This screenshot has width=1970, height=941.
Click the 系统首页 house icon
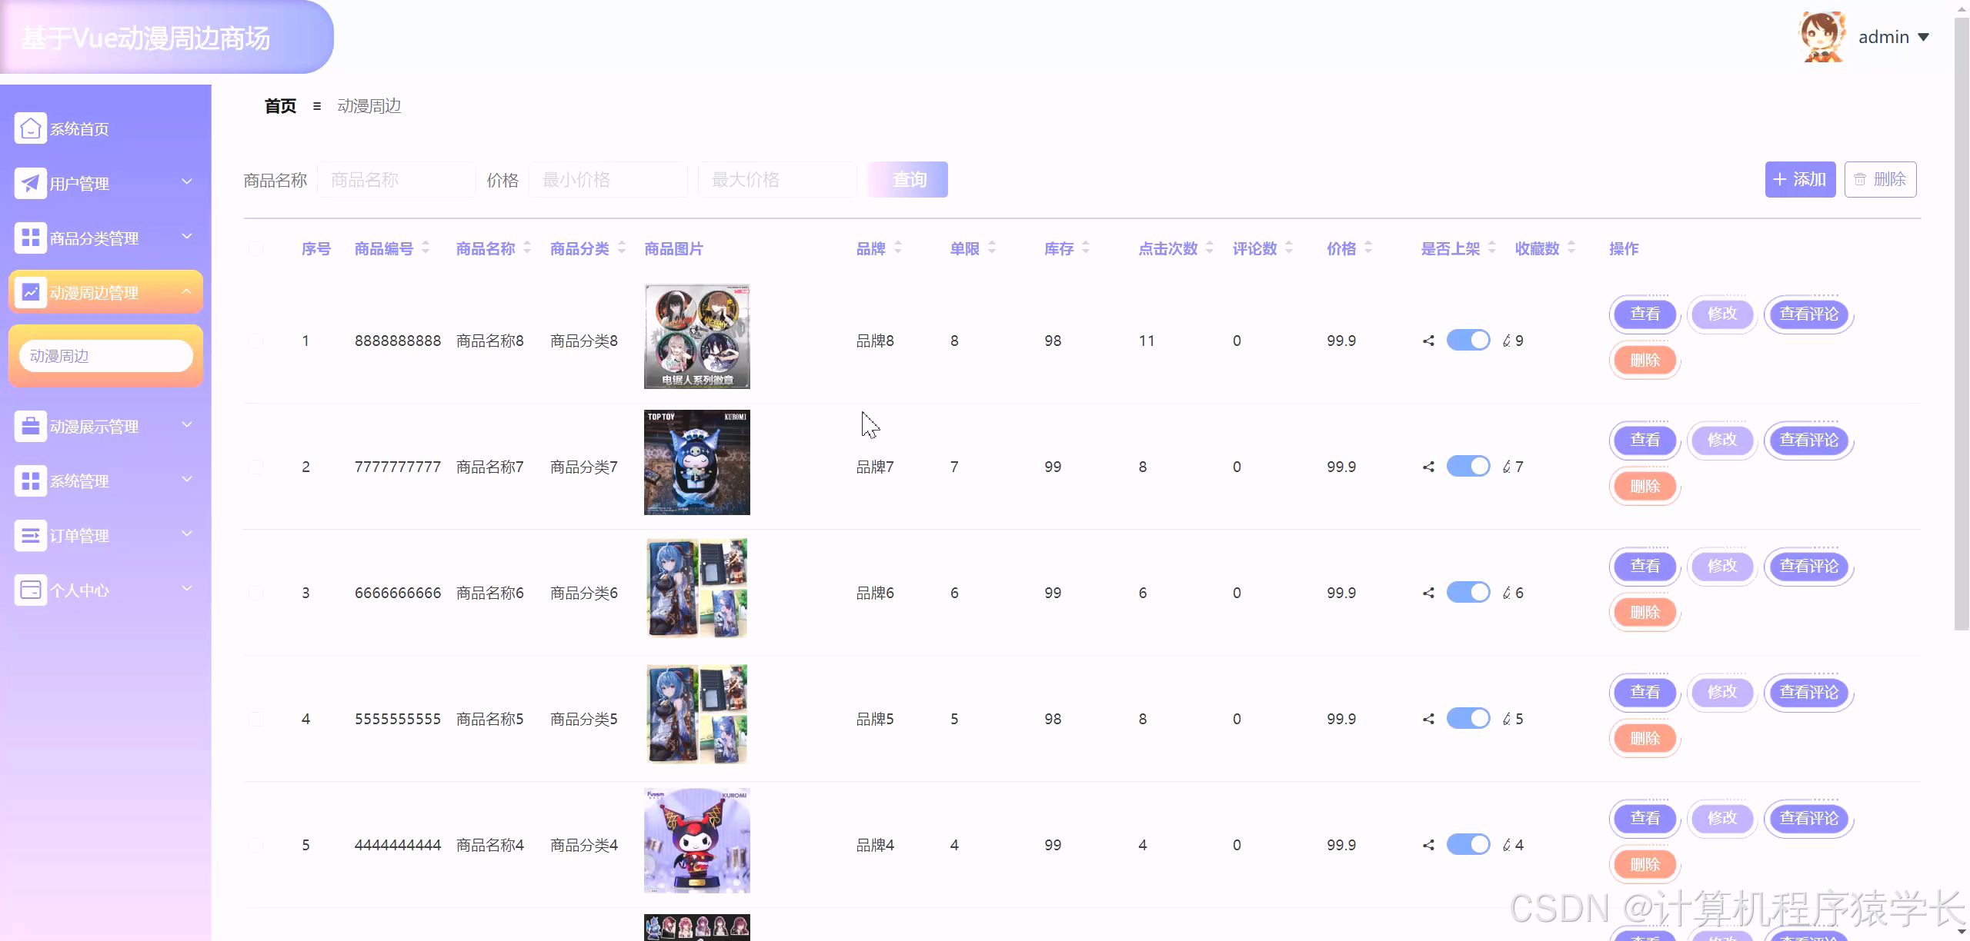click(30, 128)
